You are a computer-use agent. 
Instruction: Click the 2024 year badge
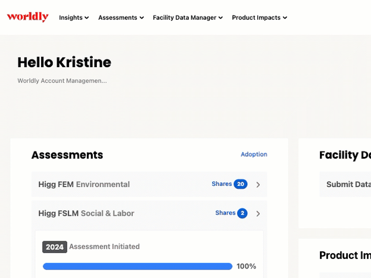55,247
